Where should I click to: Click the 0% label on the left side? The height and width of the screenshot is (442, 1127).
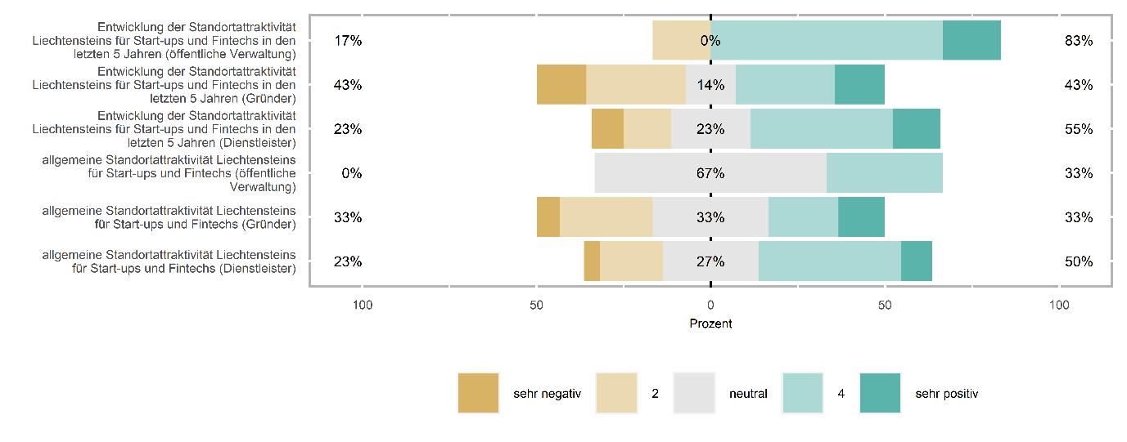352,173
